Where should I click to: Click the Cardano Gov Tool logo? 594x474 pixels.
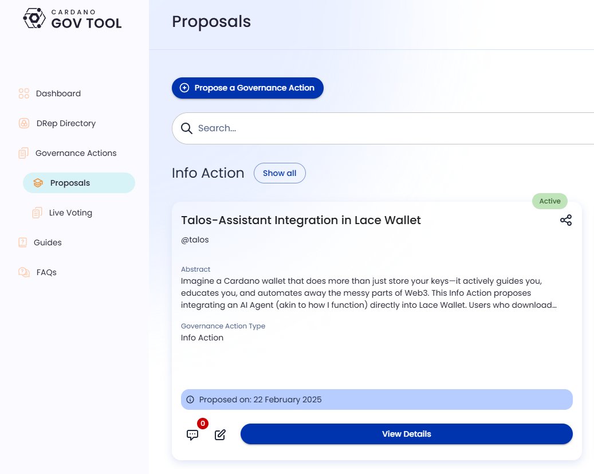point(72,18)
